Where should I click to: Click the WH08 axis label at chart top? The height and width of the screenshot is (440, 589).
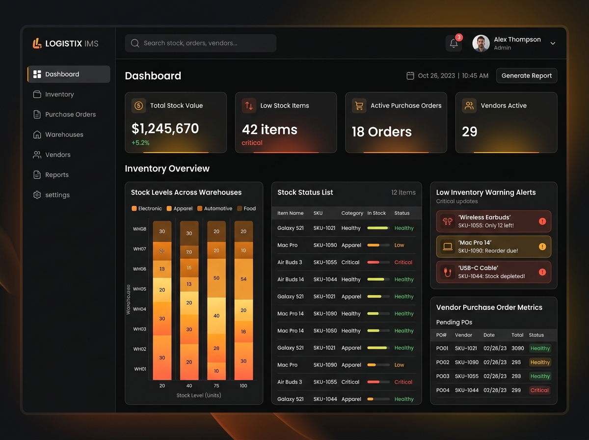tap(140, 229)
